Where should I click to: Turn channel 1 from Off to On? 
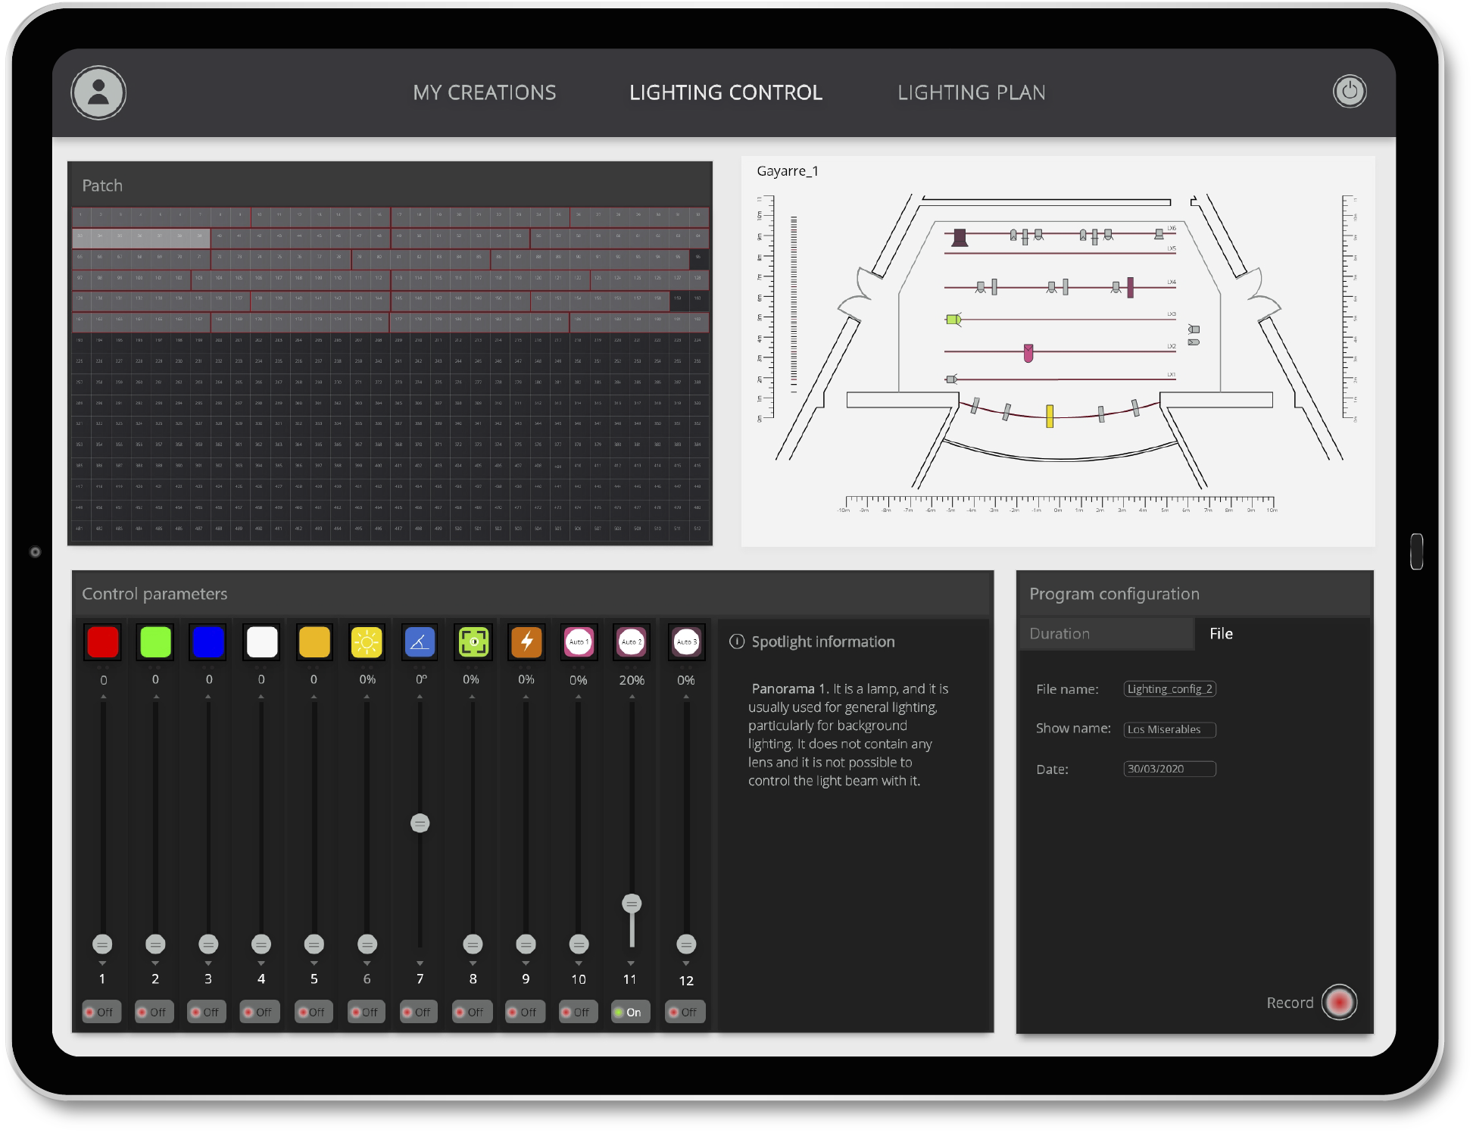point(103,1012)
